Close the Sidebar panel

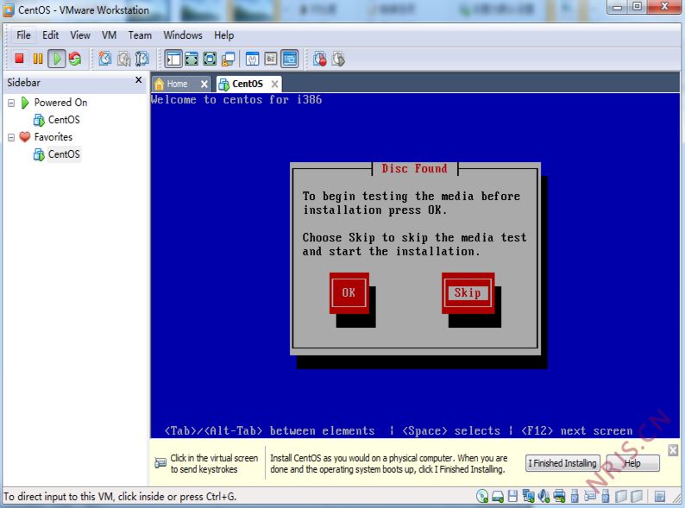(x=139, y=80)
